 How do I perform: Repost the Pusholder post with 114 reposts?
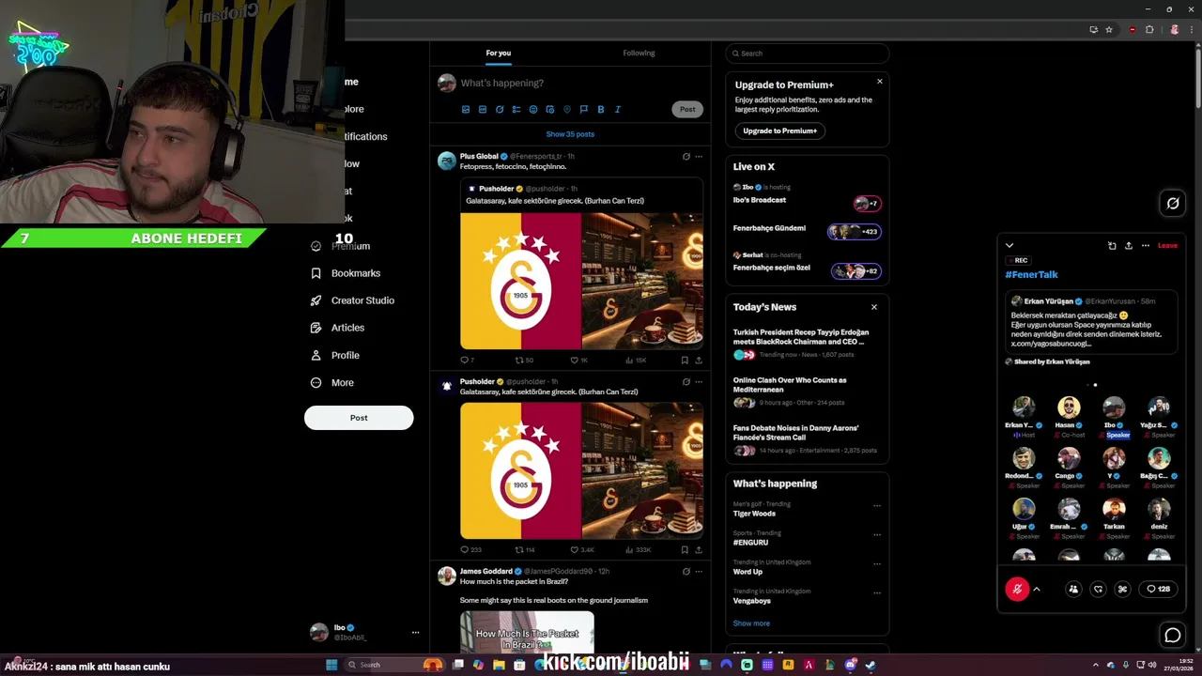[525, 550]
